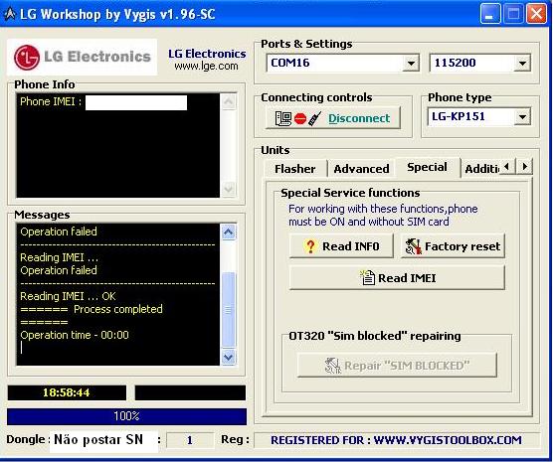This screenshot has width=553, height=462.
Task: Click the first "Operation failed" message line
Action: pyautogui.click(x=59, y=231)
